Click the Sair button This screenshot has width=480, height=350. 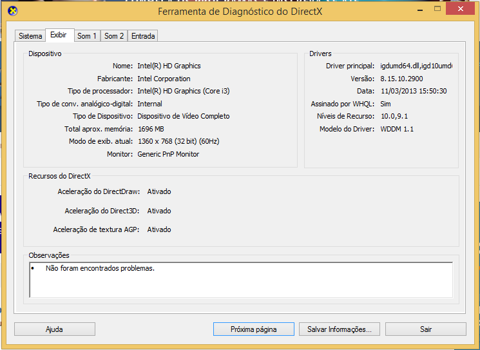click(425, 329)
